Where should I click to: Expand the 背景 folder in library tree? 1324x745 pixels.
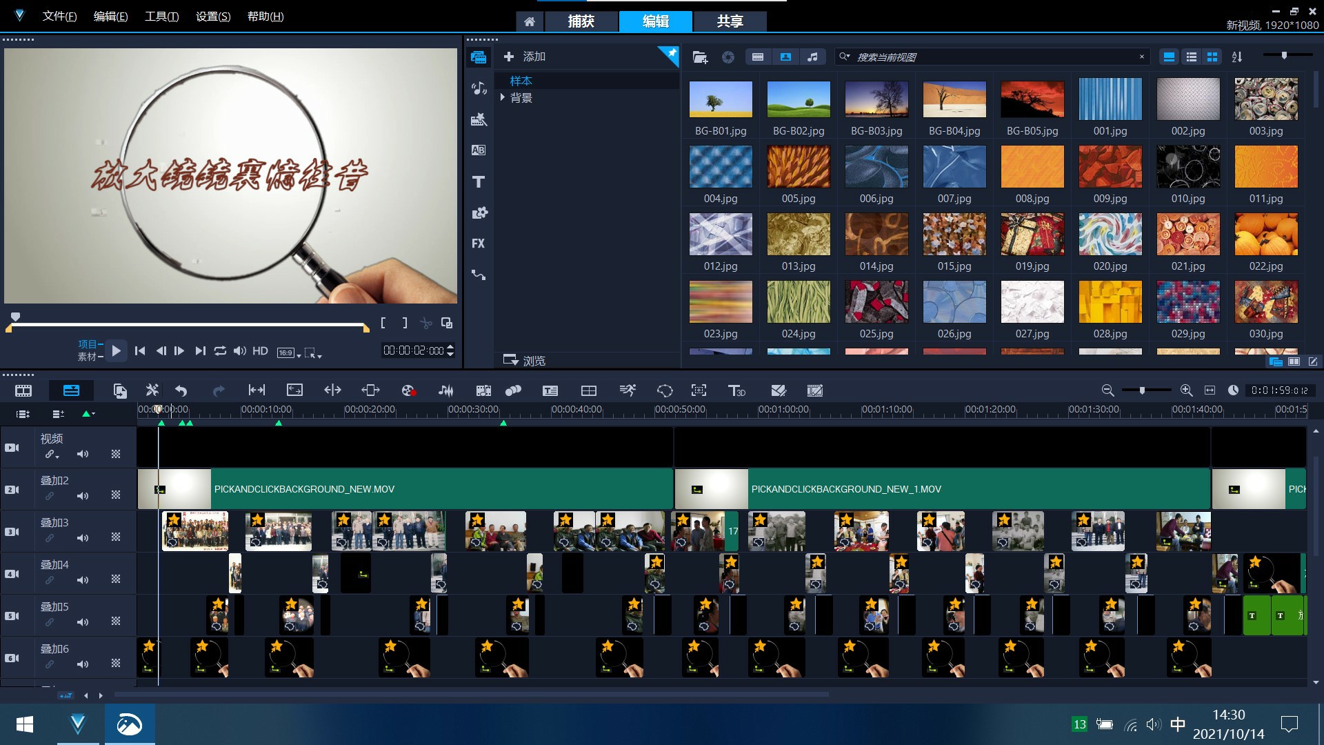tap(503, 98)
